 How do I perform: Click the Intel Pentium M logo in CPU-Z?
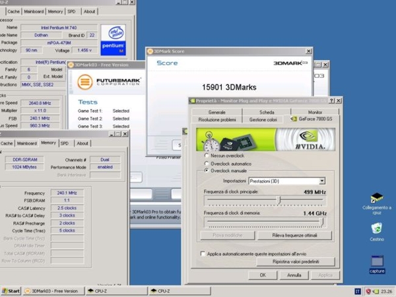pyautogui.click(x=113, y=40)
